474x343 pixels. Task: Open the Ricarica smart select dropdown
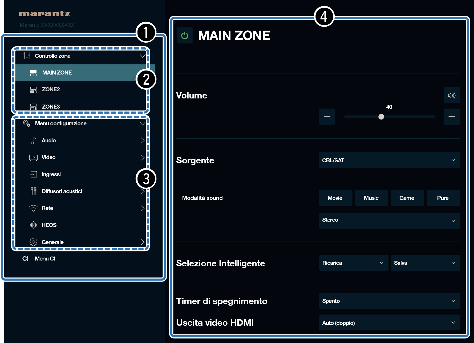353,263
